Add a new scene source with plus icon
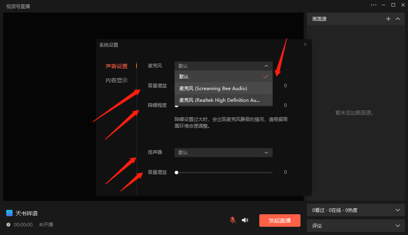The width and height of the screenshot is (408, 235). pyautogui.click(x=388, y=19)
